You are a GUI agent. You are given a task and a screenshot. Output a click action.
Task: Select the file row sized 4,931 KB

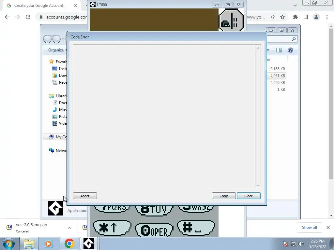tap(276, 76)
